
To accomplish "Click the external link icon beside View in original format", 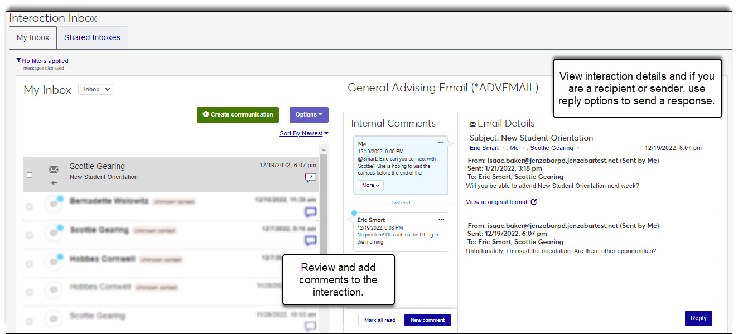I will pos(534,202).
